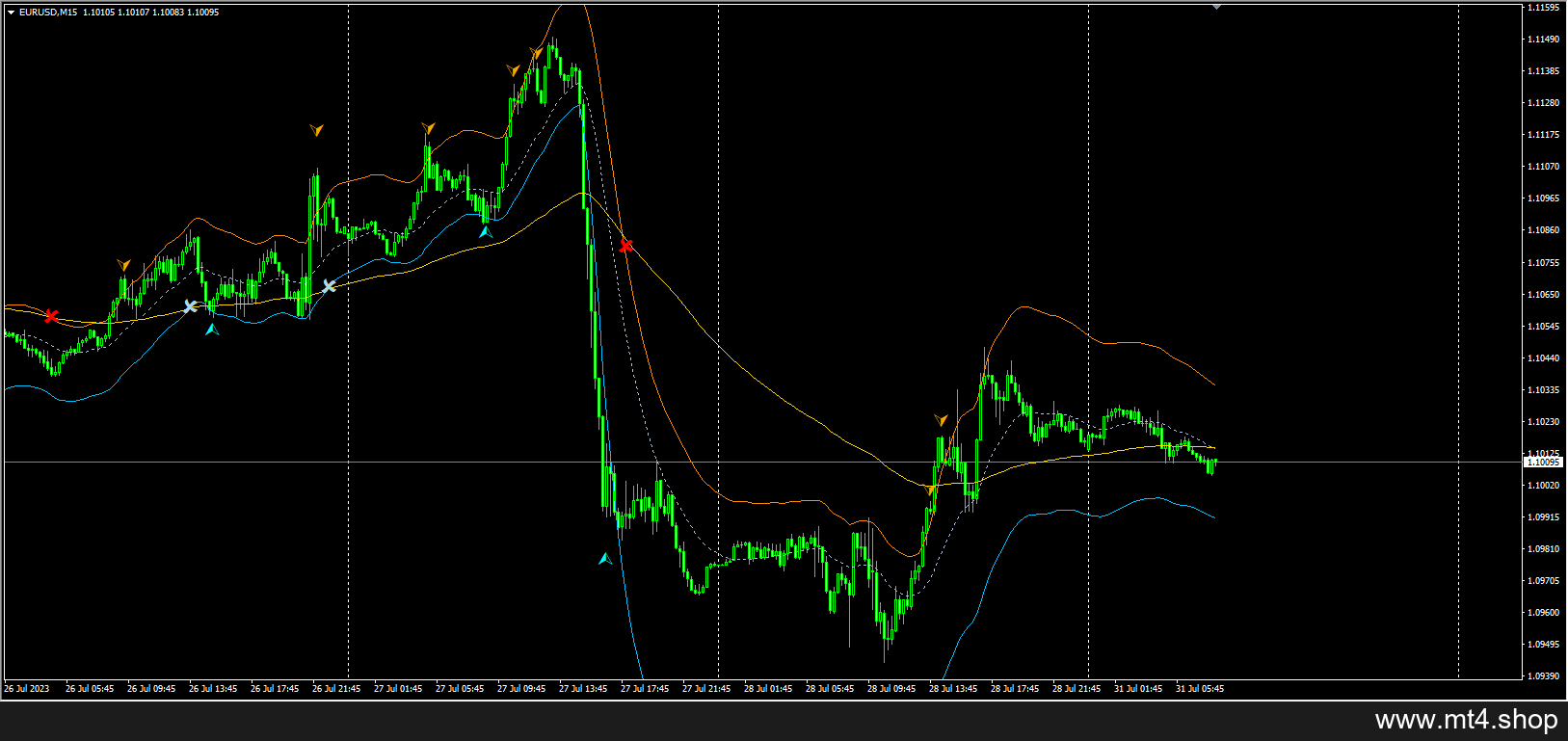1568x741 pixels.
Task: Click the 1.11490 price axis label
Action: tap(1544, 40)
